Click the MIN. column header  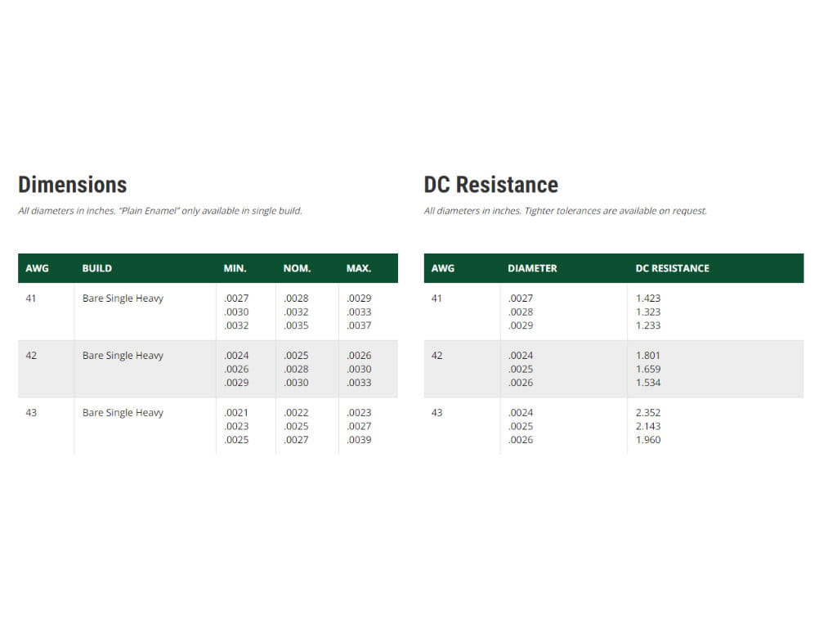pos(235,268)
